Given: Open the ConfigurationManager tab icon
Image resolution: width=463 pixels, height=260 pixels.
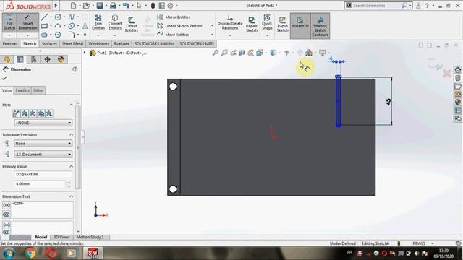Looking at the screenshot, I should pos(34,59).
